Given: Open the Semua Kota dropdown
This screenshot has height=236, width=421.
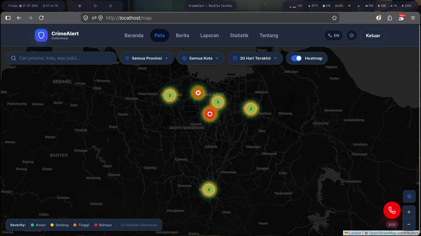Looking at the screenshot, I should pyautogui.click(x=201, y=58).
